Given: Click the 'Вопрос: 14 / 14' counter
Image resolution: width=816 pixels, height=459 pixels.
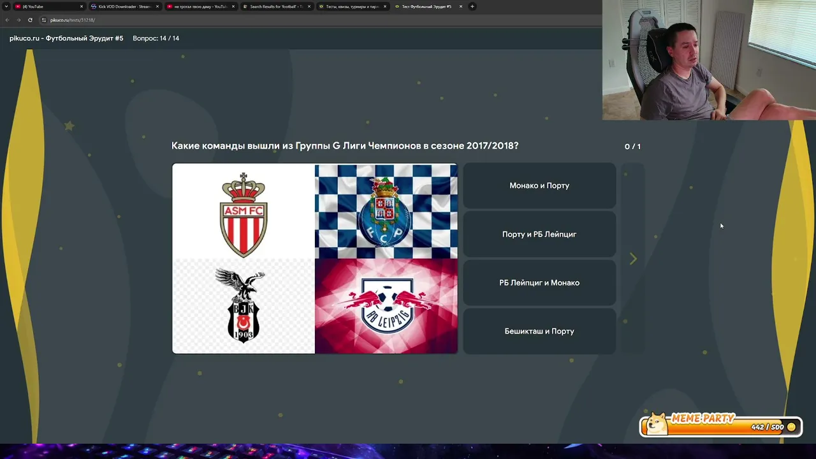Looking at the screenshot, I should [x=156, y=38].
